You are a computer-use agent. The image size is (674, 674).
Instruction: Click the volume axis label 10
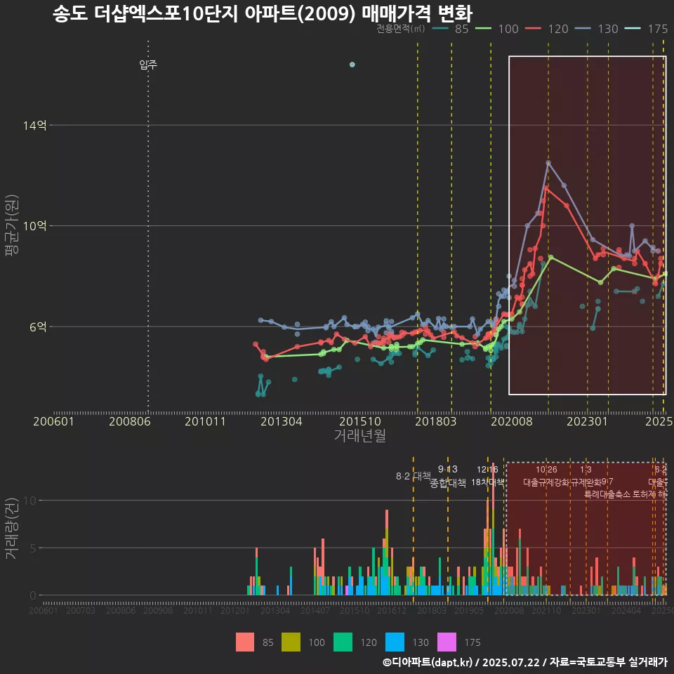pos(30,501)
